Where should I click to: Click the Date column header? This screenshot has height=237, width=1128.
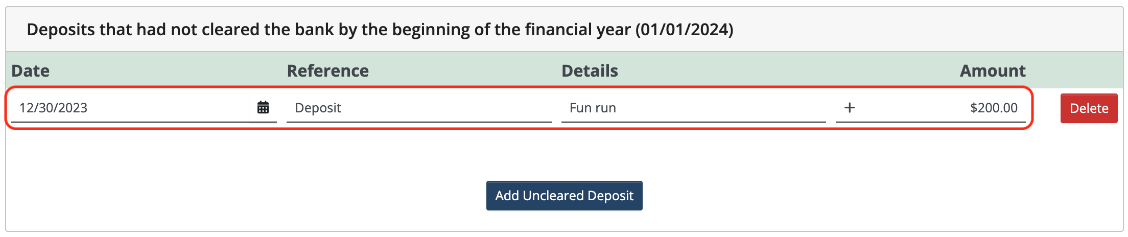point(31,70)
